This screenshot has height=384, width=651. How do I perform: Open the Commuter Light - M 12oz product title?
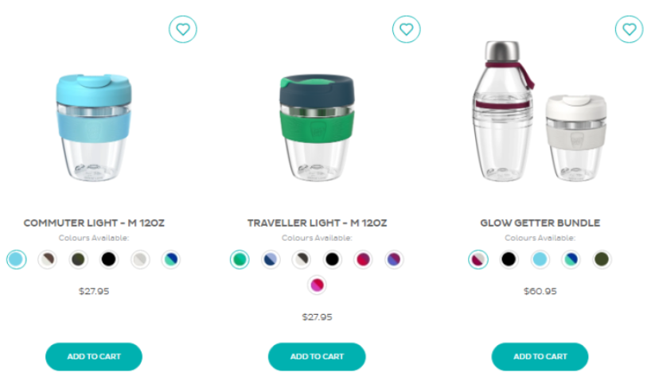[94, 223]
